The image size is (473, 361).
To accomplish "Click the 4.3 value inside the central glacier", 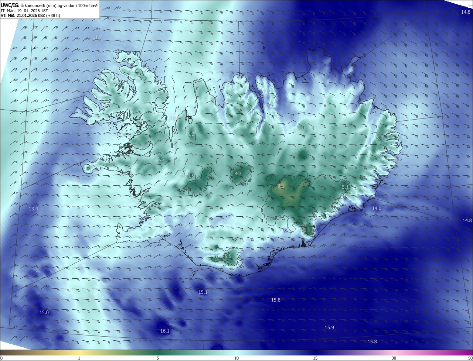I will (238, 173).
